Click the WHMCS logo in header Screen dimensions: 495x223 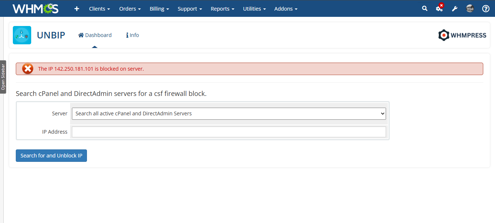[35, 8]
